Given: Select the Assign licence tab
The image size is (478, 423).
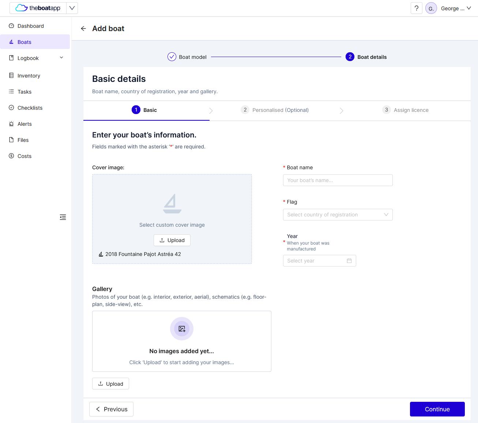Looking at the screenshot, I should pos(405,110).
